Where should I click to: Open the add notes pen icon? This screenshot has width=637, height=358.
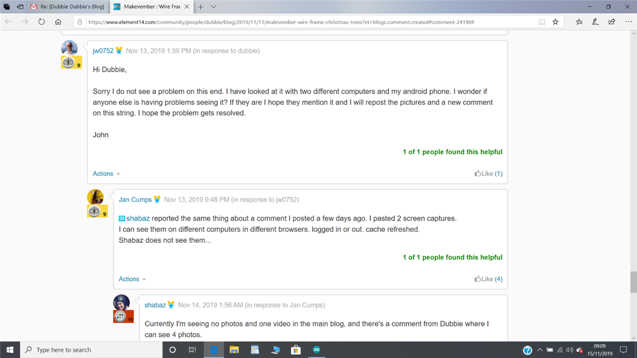(596, 22)
